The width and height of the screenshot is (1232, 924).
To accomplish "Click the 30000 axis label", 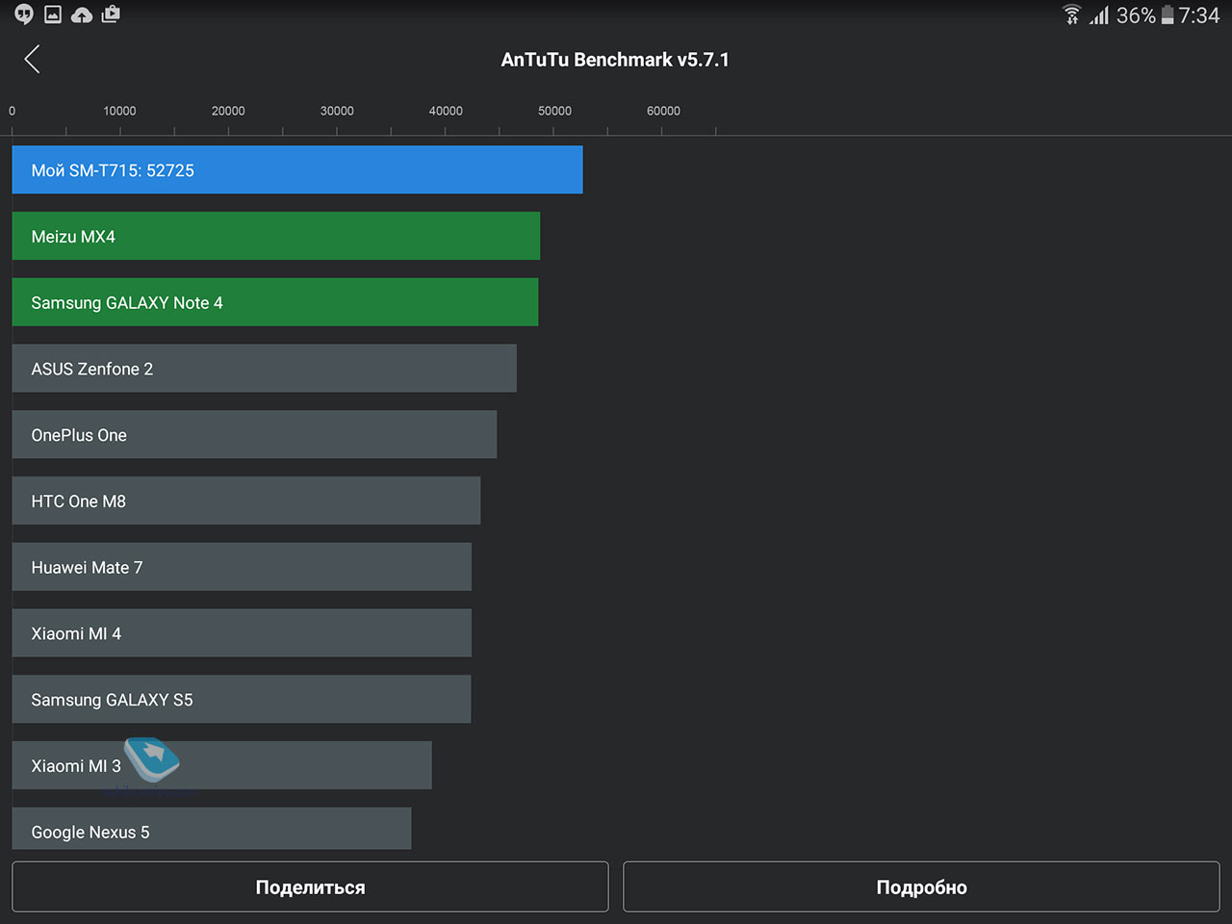I will click(x=337, y=111).
